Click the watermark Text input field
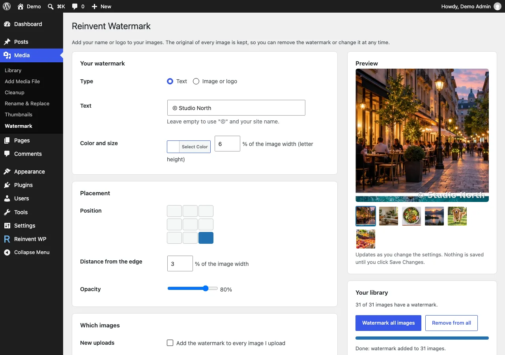 [236, 108]
